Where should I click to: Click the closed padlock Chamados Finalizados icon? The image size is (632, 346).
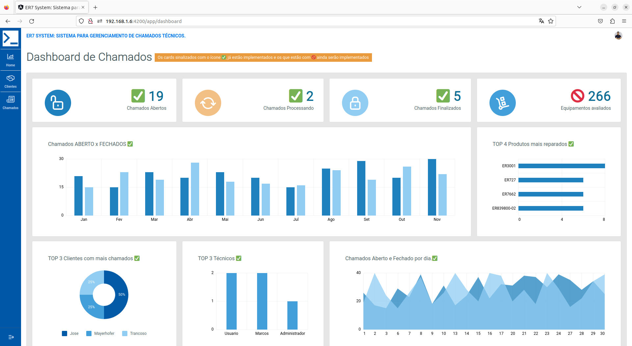pyautogui.click(x=355, y=103)
